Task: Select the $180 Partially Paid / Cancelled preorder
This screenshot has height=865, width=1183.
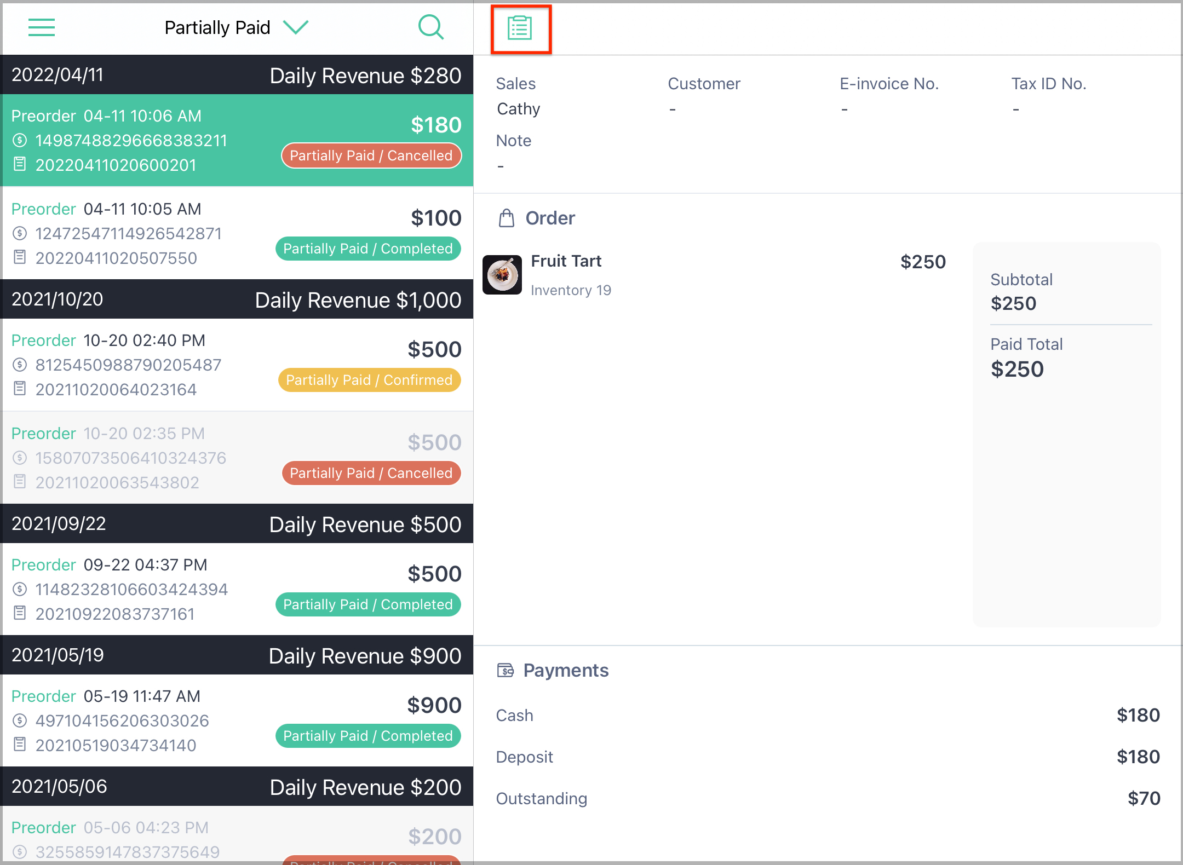Action: coord(237,140)
